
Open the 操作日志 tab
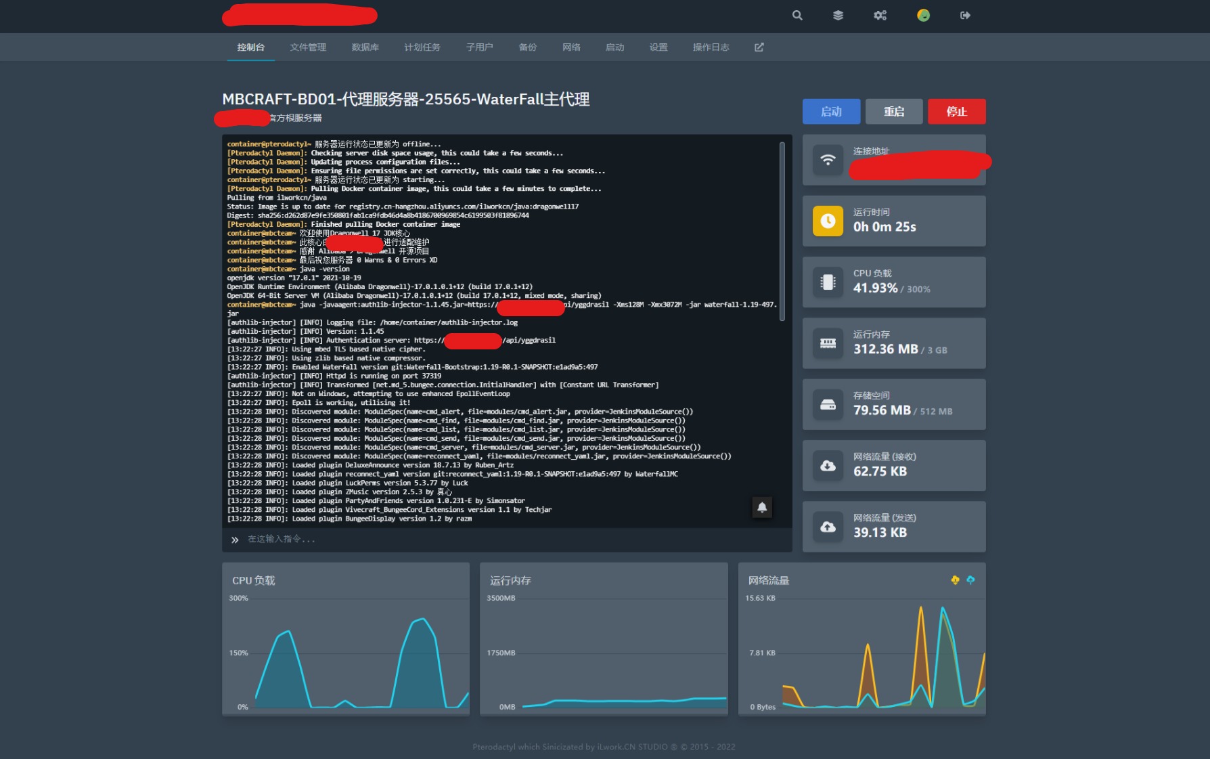coord(711,47)
